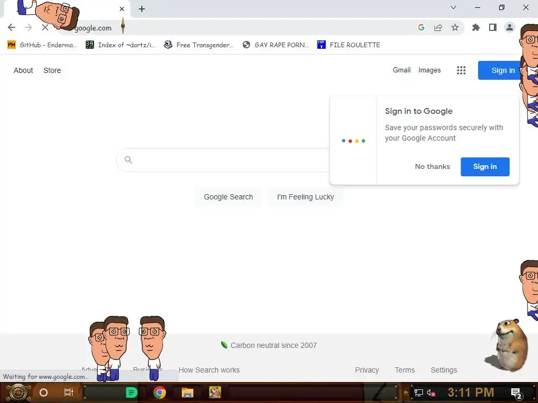
Task: Go to Google Images
Action: click(x=429, y=70)
